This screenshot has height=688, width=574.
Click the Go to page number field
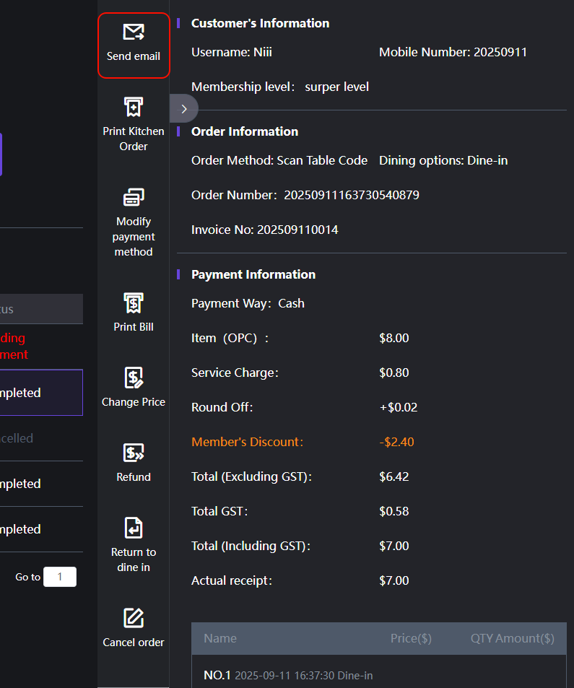click(x=59, y=577)
